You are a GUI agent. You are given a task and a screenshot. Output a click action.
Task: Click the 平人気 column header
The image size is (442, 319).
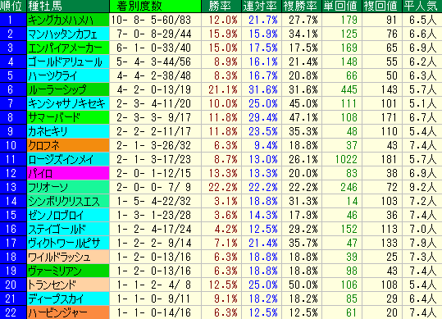tap(422, 7)
